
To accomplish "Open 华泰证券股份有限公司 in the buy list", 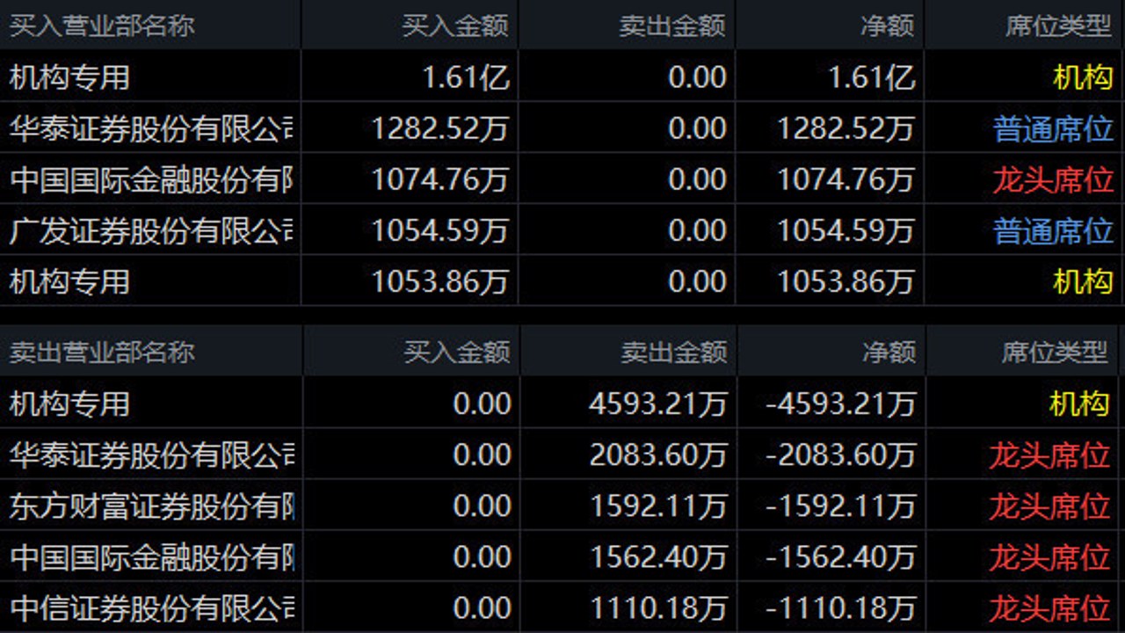I will (x=562, y=129).
